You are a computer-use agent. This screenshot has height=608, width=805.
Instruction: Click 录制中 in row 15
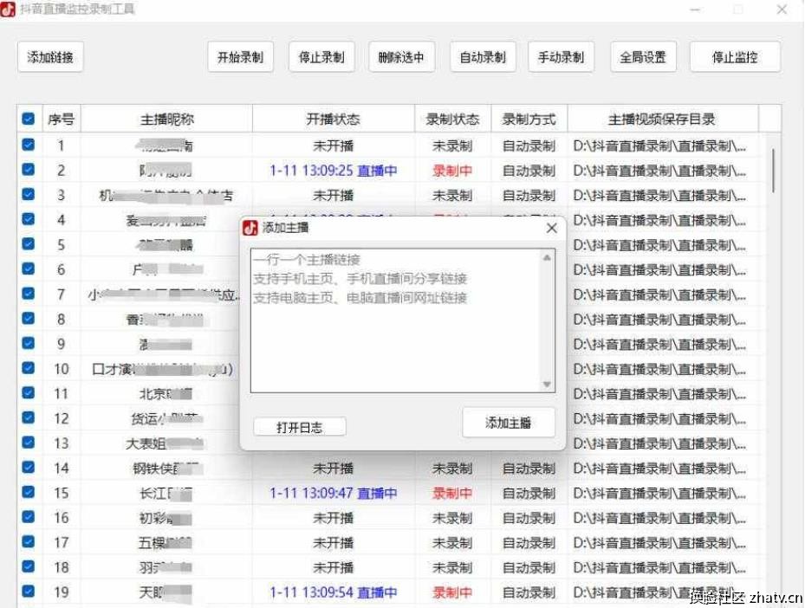tap(452, 493)
